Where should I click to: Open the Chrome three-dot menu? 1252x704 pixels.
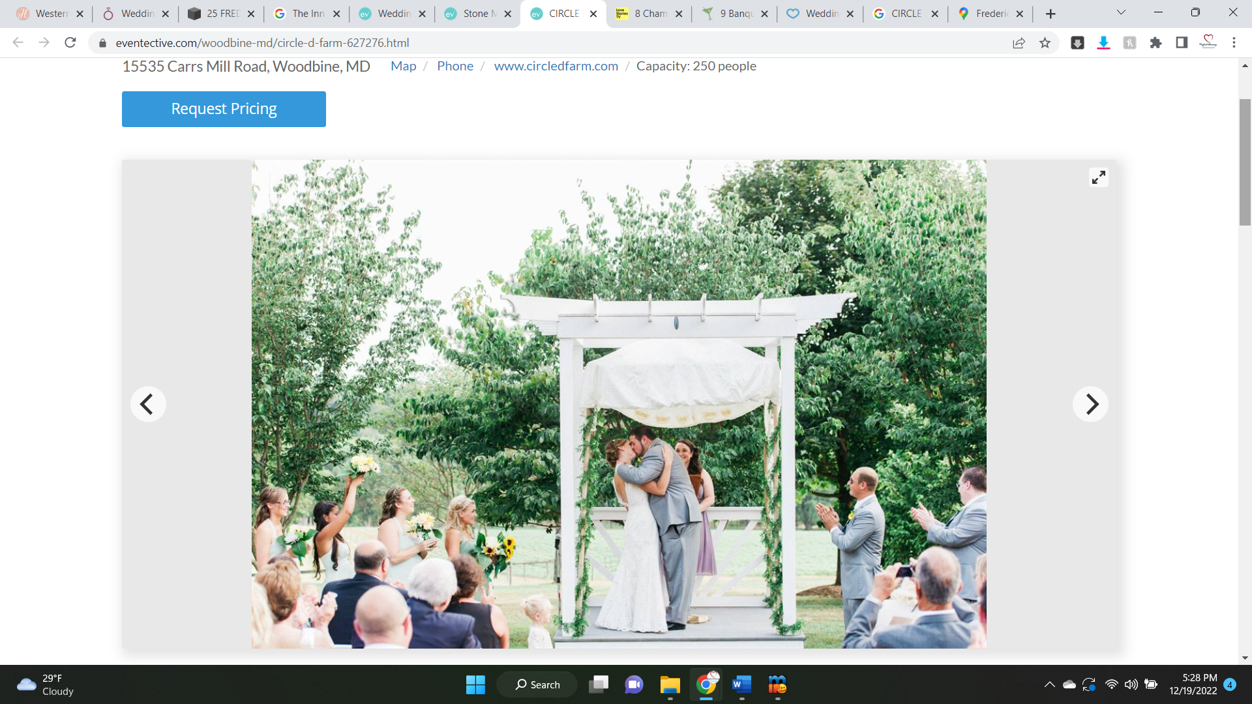point(1234,43)
